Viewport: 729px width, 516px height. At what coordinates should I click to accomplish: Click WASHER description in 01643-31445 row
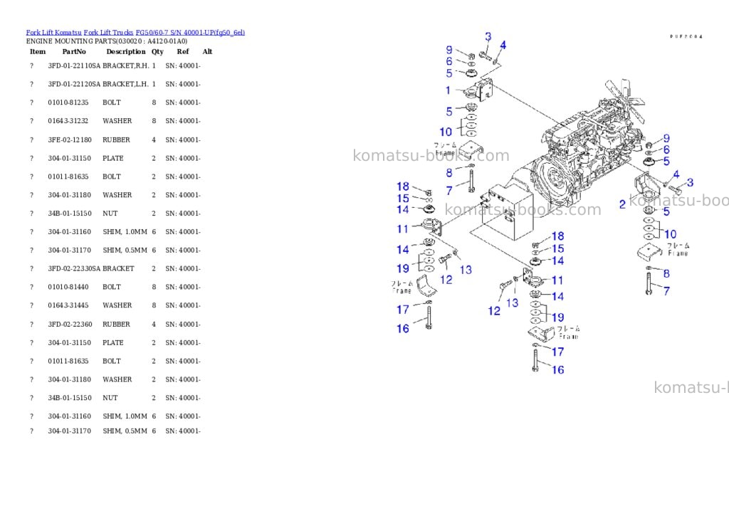(x=117, y=305)
